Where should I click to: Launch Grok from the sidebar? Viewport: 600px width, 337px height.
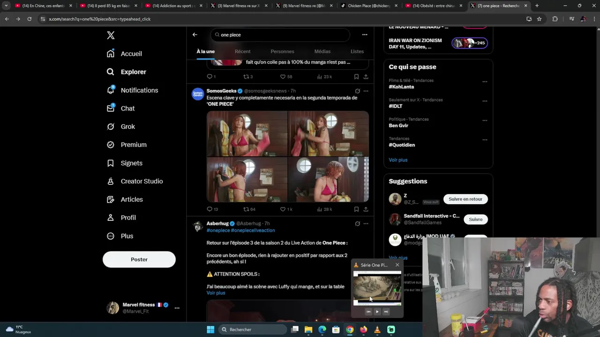(x=121, y=126)
